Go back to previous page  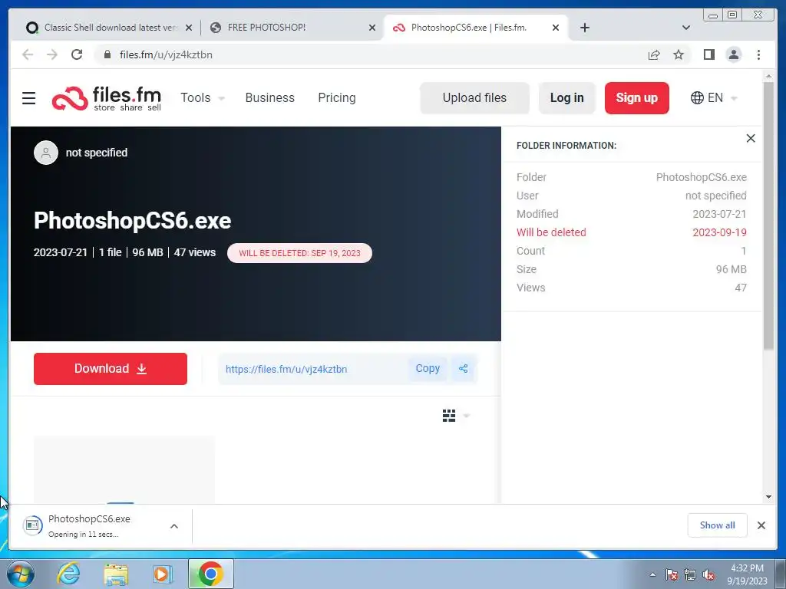[28, 54]
